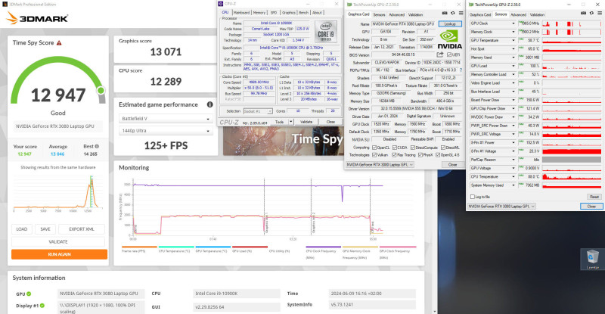Enable Log to file in GPU-Z Sensors

(x=472, y=197)
